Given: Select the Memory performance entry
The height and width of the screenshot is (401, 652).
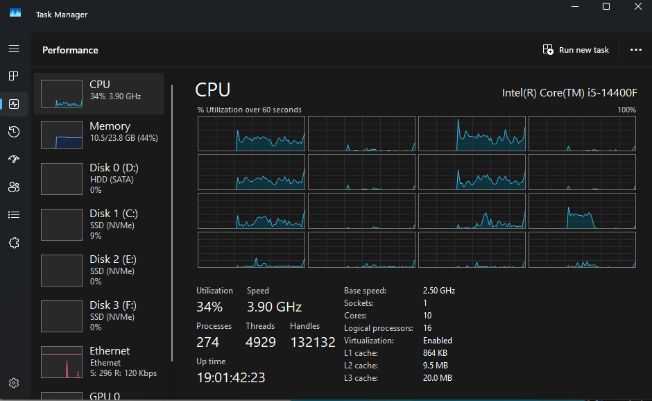Looking at the screenshot, I should (98, 135).
